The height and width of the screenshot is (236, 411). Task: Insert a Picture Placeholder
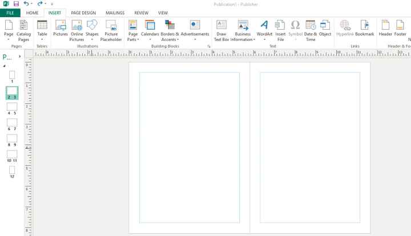(x=111, y=31)
